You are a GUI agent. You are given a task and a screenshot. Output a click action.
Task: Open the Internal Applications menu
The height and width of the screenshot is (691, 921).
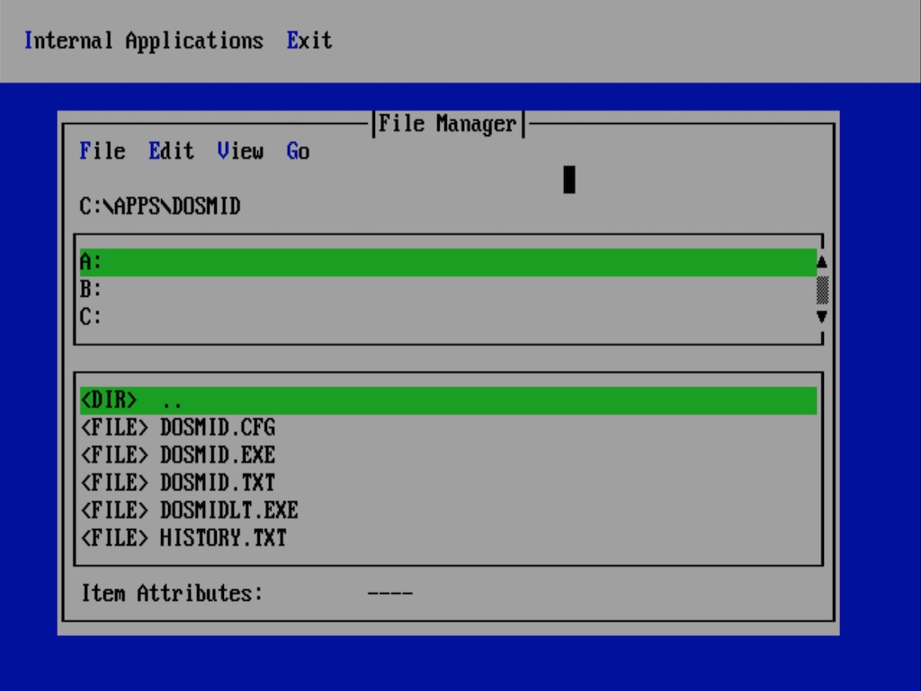[144, 41]
